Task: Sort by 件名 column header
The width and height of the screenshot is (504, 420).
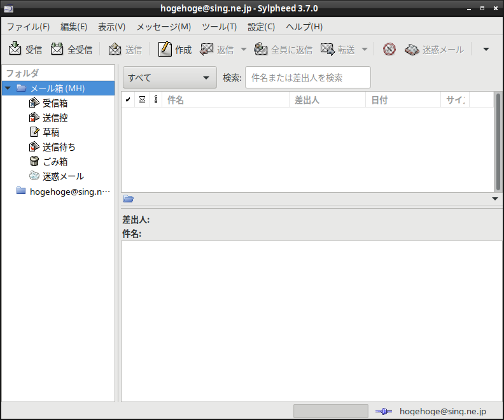Action: [226, 100]
